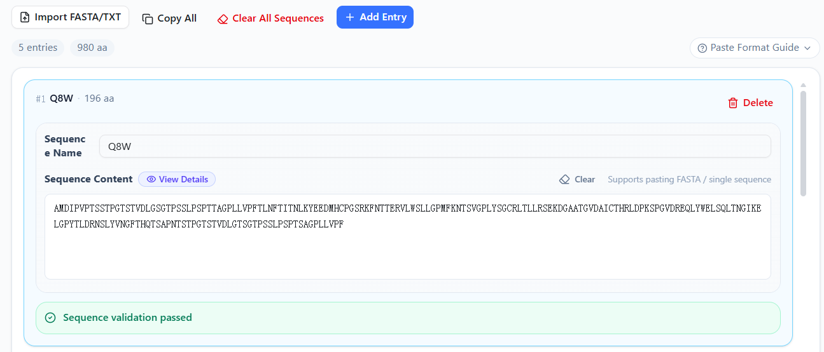Expand the Paste Format Guide chevron
824x352 pixels.
807,48
